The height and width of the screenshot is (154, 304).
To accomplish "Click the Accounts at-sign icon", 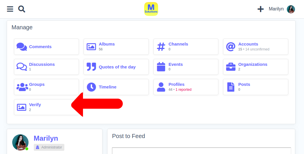I will 231,47.
